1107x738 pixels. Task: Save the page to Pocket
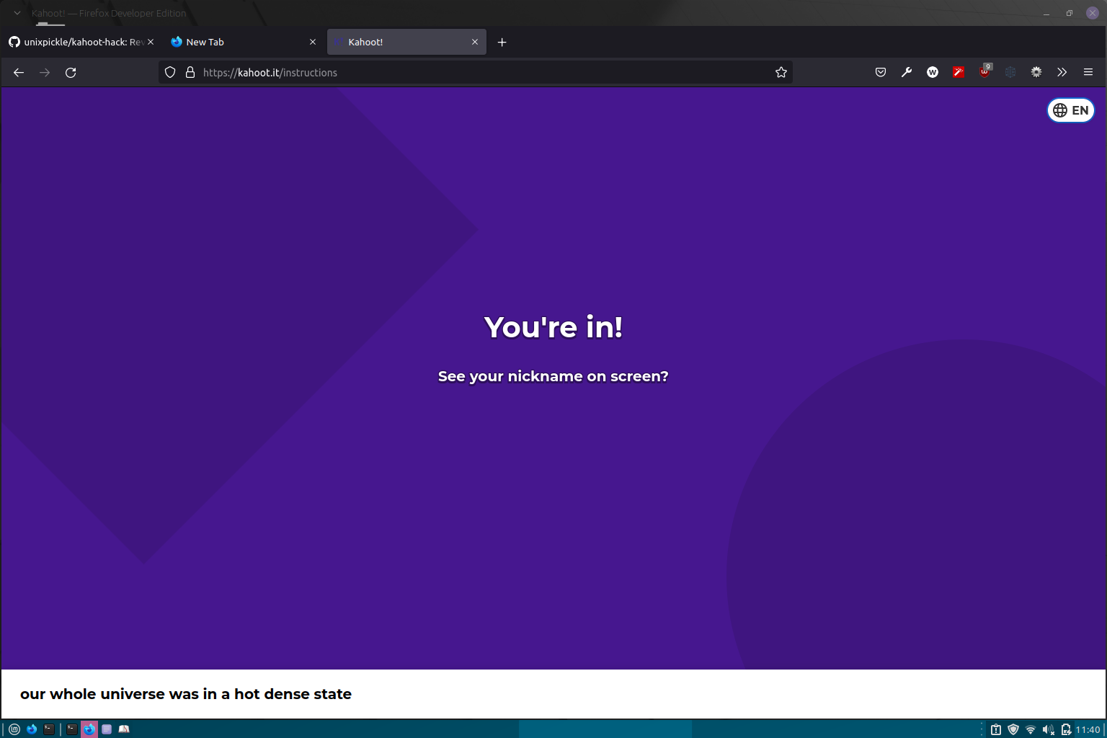(x=880, y=72)
